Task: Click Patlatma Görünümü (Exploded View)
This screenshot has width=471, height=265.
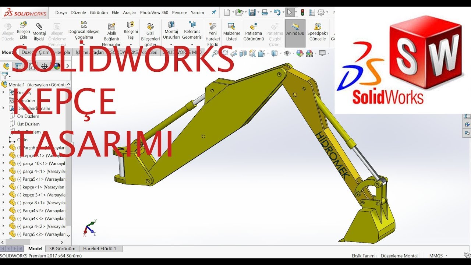Action: pyautogui.click(x=254, y=32)
